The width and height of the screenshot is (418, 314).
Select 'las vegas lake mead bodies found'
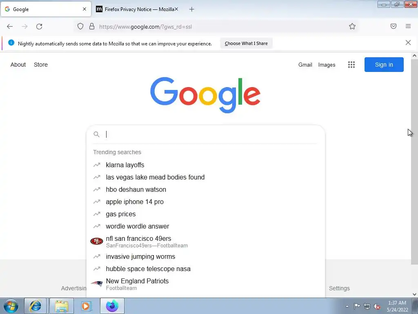click(206, 177)
